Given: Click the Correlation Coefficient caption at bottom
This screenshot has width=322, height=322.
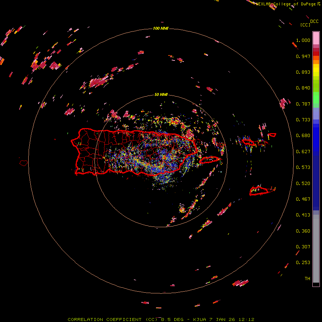Looking at the screenshot, I should (x=161, y=319).
